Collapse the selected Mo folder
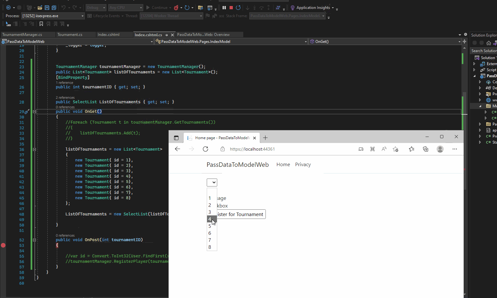Image resolution: width=497 pixels, height=298 pixels. click(480, 106)
